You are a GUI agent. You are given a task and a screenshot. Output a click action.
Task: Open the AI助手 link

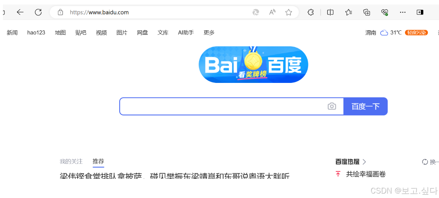186,33
